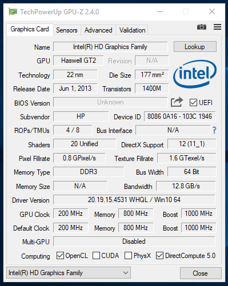Open the hamburger settings menu
Viewport: 228px width, 286px height.
[x=217, y=27]
